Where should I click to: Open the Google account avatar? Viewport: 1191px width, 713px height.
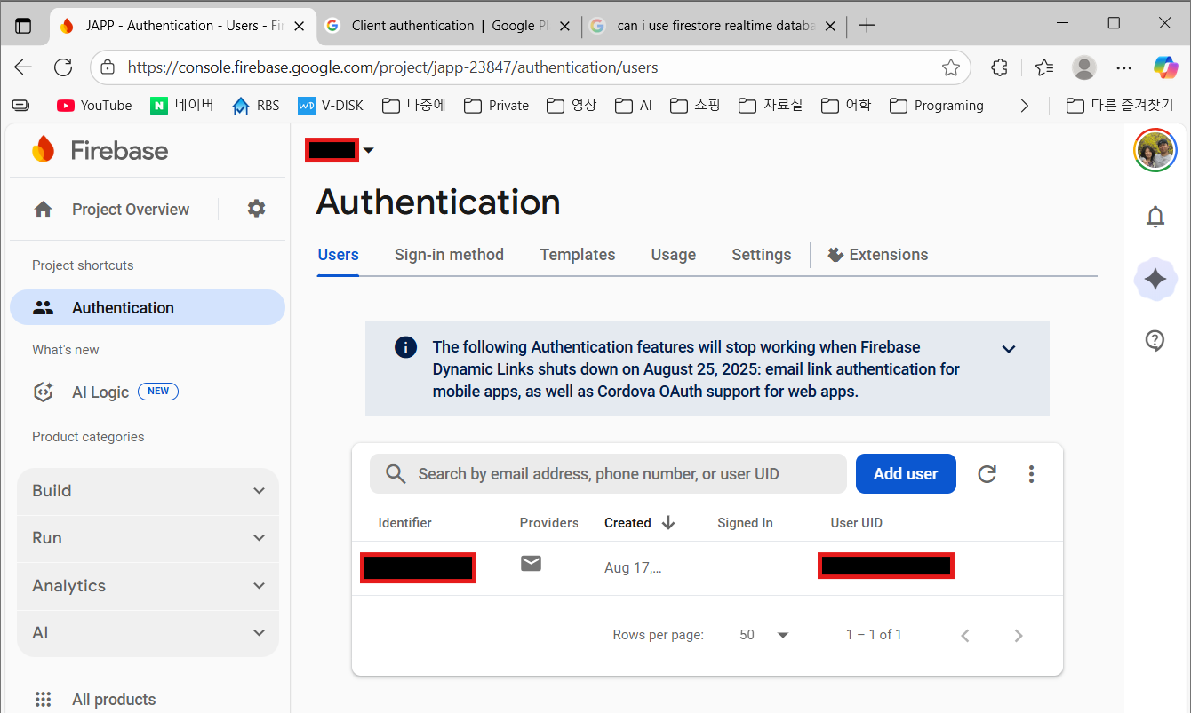pos(1155,150)
